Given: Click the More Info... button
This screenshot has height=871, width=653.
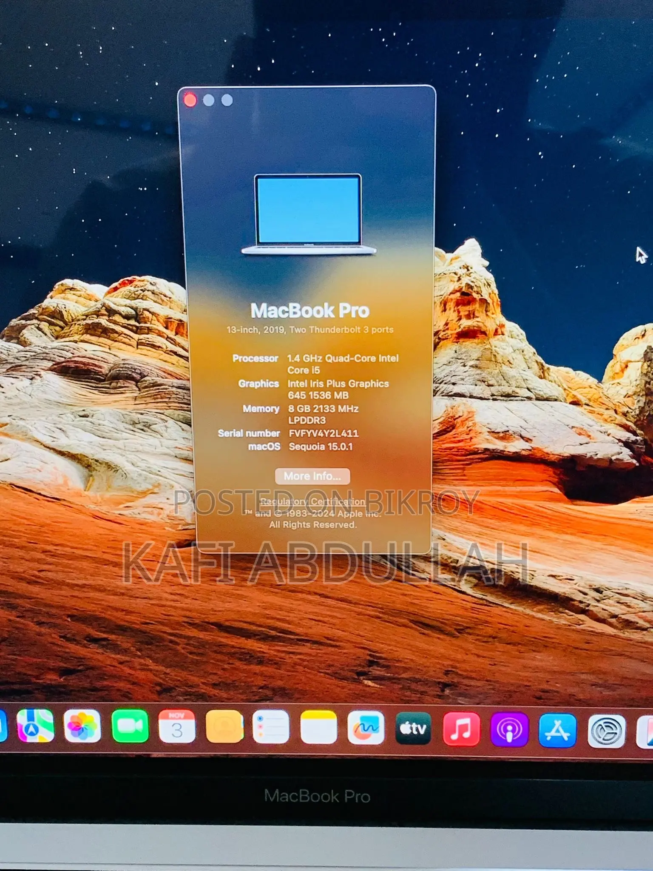Looking at the screenshot, I should pyautogui.click(x=312, y=476).
